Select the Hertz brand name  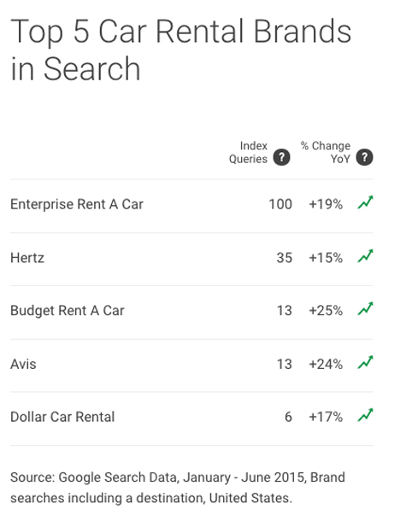pyautogui.click(x=27, y=258)
